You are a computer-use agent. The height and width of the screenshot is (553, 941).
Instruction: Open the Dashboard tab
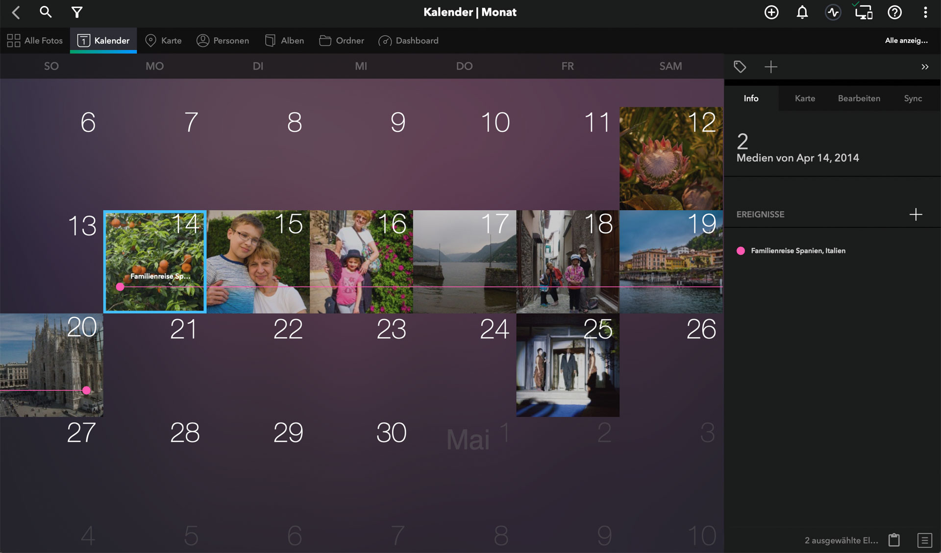pos(409,41)
